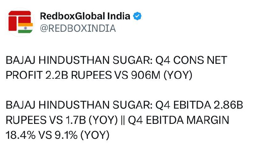Viewport: 255px width, 148px height.
Task: Click the blue verified badge
Action: click(x=137, y=16)
